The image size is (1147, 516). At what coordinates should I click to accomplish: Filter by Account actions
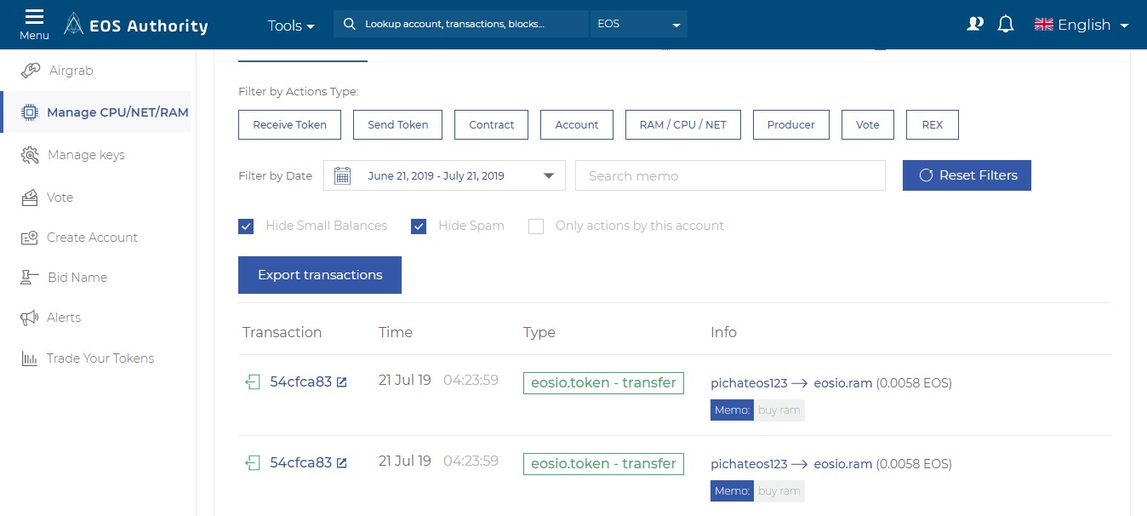click(577, 124)
